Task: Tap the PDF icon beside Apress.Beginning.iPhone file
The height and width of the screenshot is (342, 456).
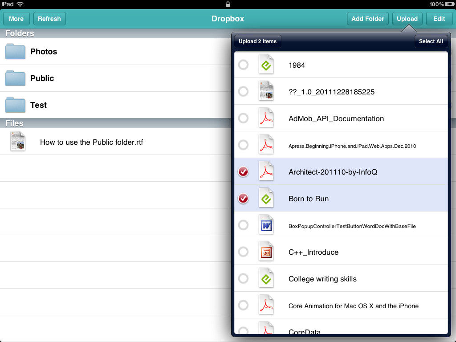Action: 266,145
